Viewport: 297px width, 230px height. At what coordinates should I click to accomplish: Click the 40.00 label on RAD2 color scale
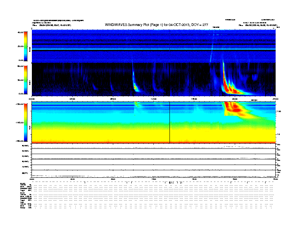coord(20,32)
